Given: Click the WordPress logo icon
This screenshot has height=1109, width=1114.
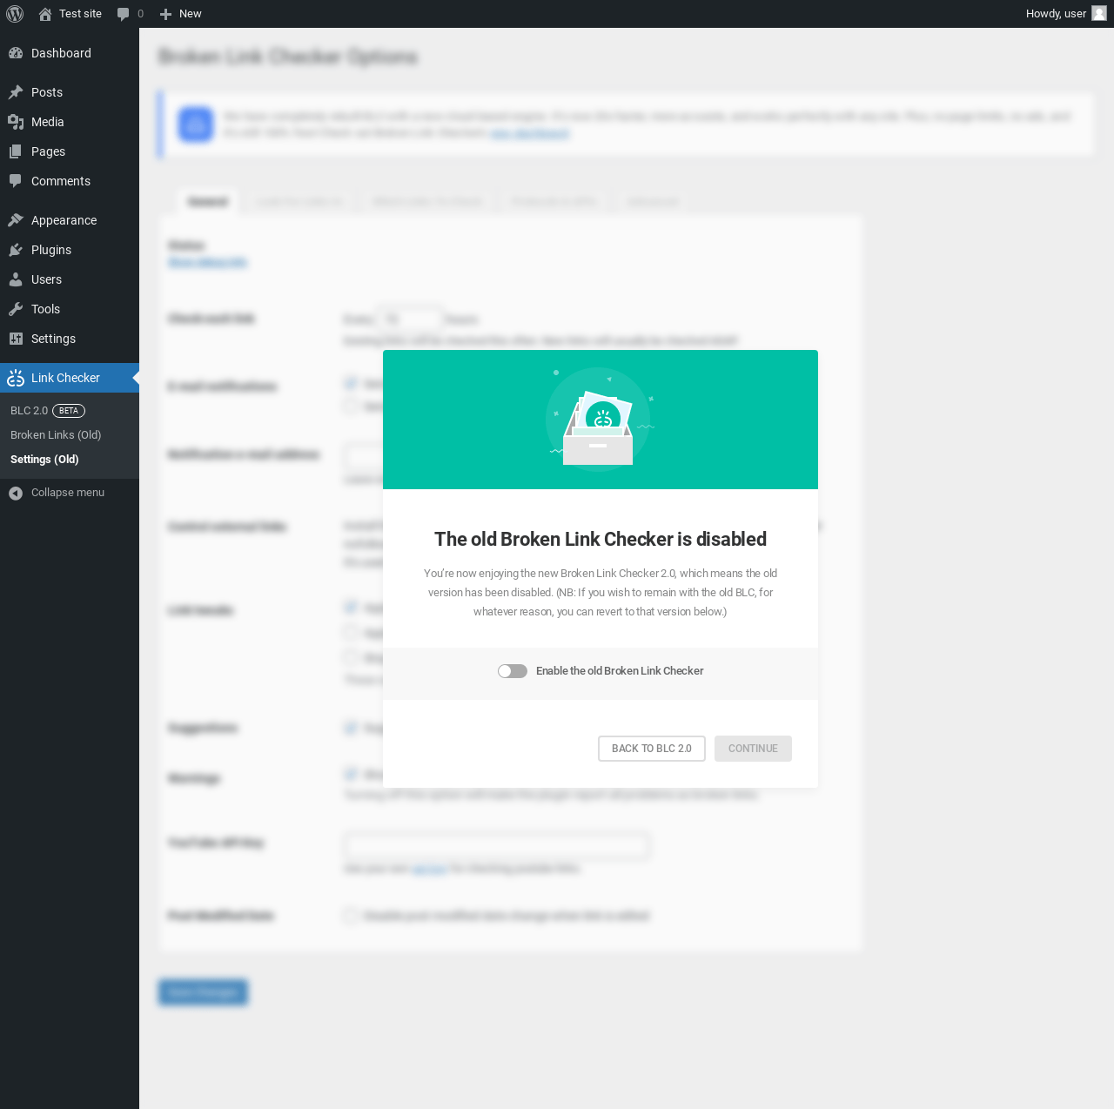Looking at the screenshot, I should coord(15,14).
